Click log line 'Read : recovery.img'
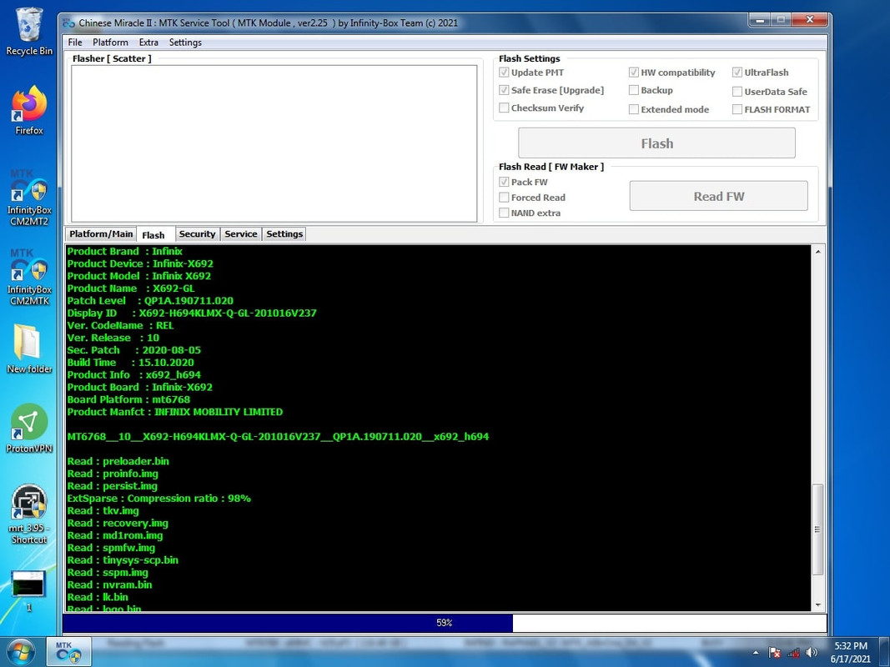 [x=118, y=523]
